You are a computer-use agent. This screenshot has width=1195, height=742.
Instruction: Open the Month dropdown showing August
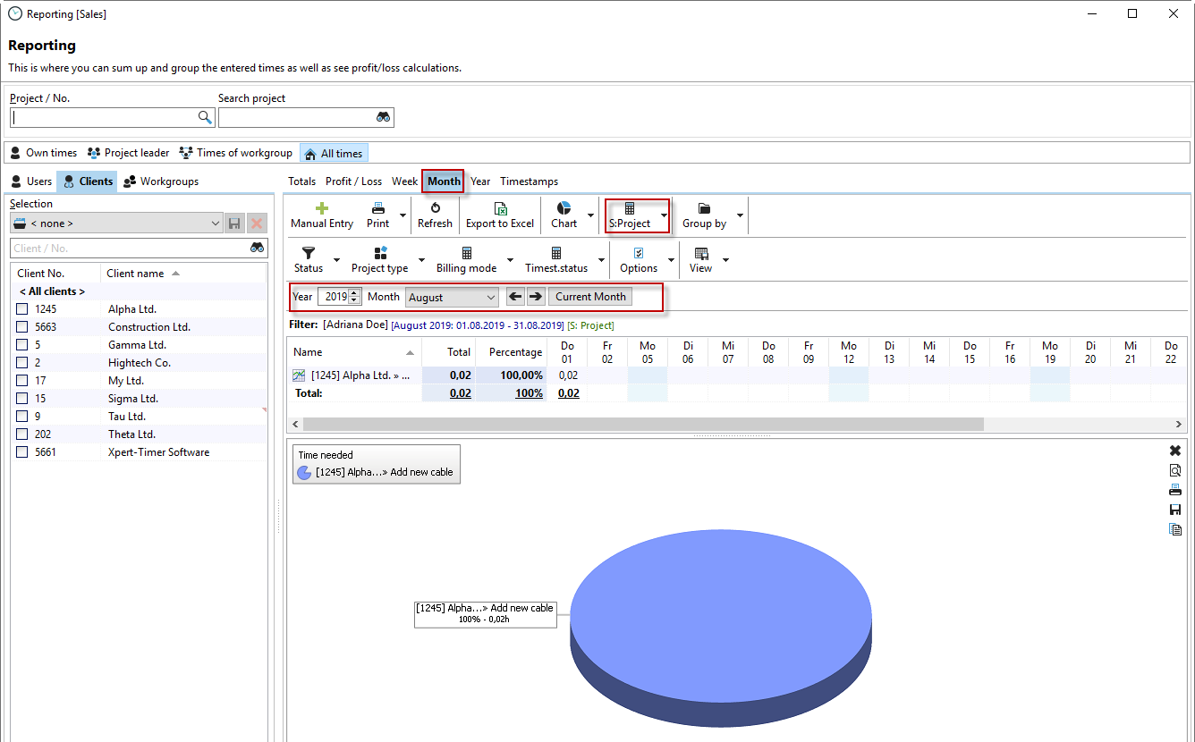tap(452, 298)
